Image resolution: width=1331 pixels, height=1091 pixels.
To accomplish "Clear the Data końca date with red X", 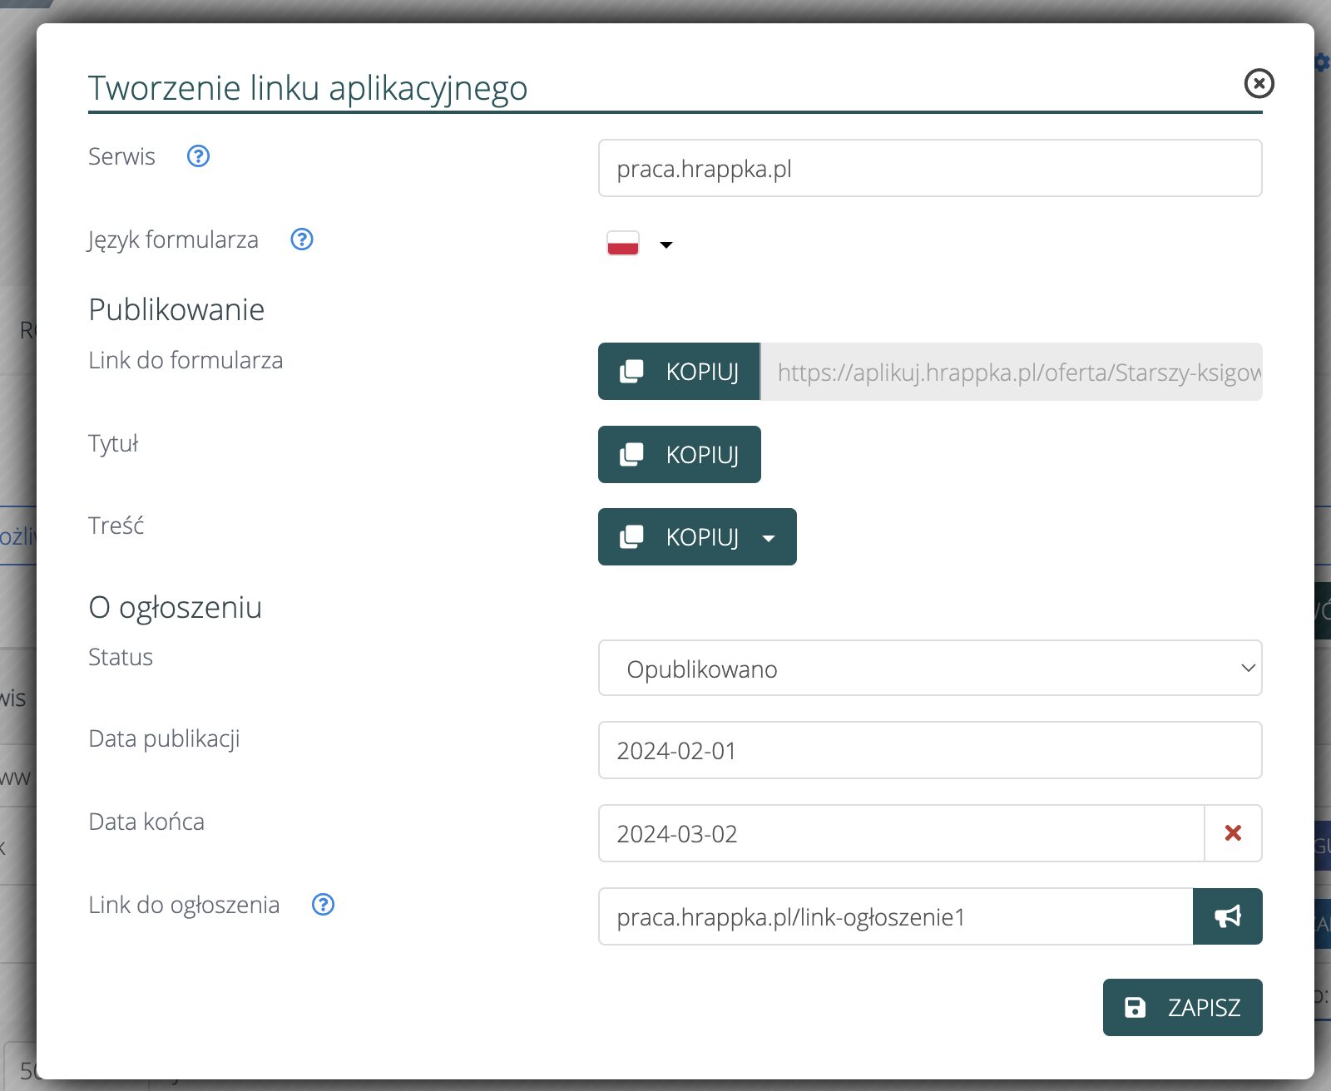I will click(x=1233, y=833).
